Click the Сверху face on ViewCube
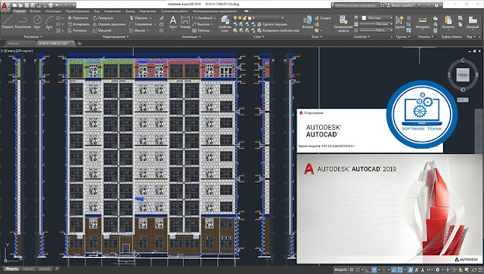The width and height of the screenshot is (484, 274). tap(463, 75)
